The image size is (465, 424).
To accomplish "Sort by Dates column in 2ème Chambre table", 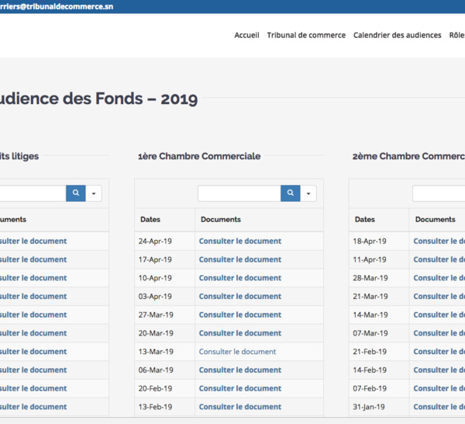I will (365, 219).
